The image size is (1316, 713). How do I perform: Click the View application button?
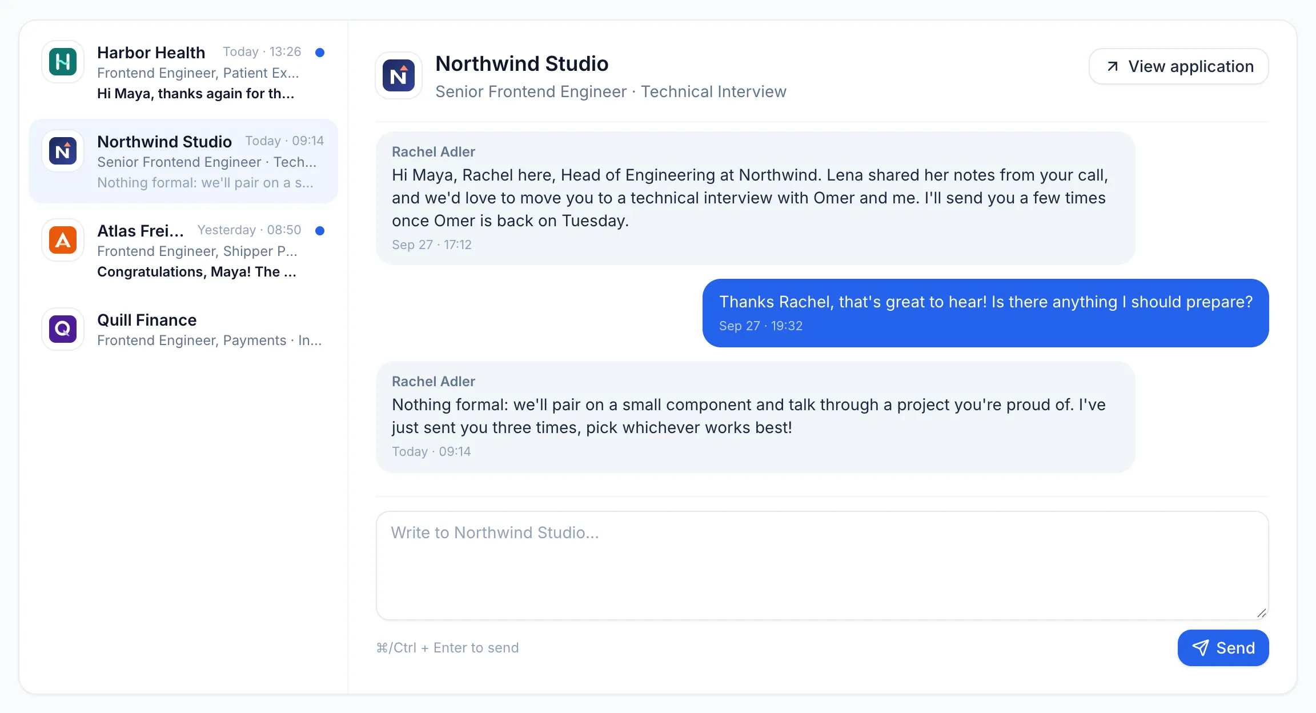coord(1179,66)
